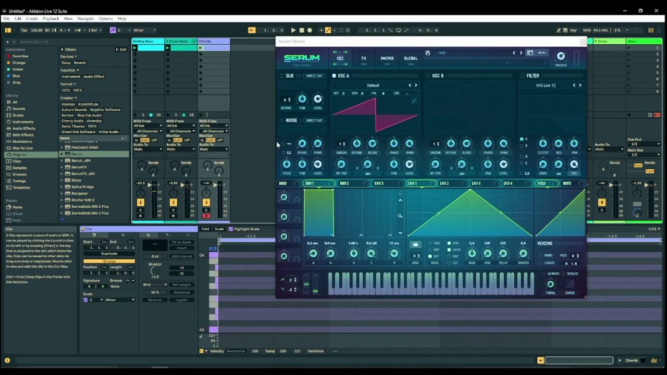The height and width of the screenshot is (375, 667).
Task: Click the browser search field
Action: click(73, 42)
